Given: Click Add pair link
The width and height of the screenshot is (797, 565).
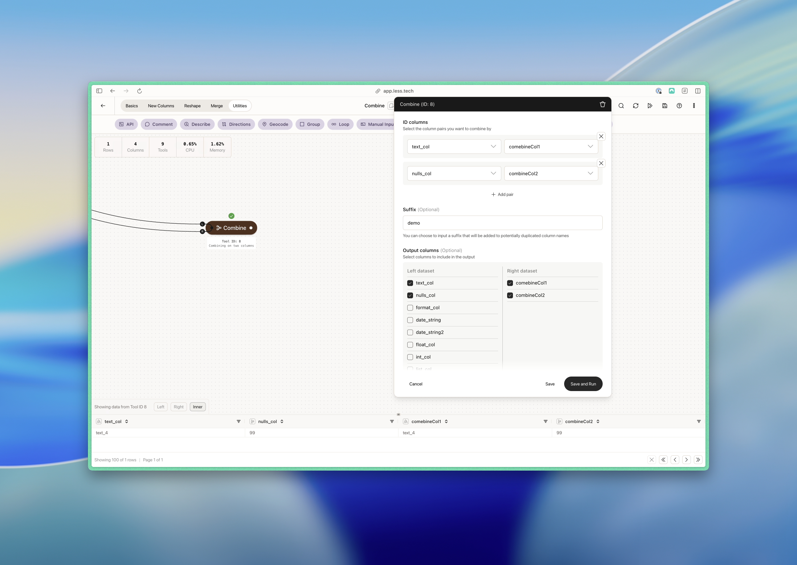Looking at the screenshot, I should [502, 195].
